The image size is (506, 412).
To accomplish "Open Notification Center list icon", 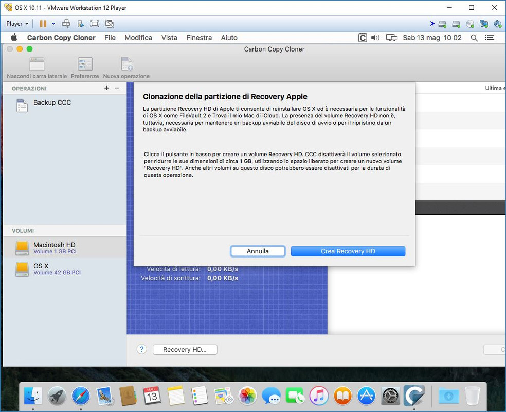I will [490, 38].
